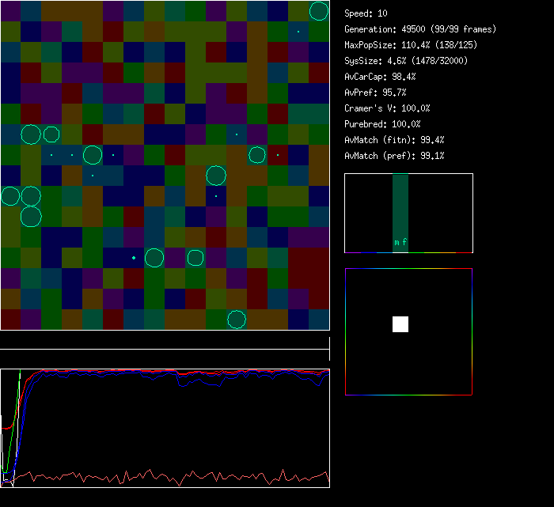Screen dimensions: 554x507
Task: Click the AvMatch (fitn) statistic
Action: 394,140
